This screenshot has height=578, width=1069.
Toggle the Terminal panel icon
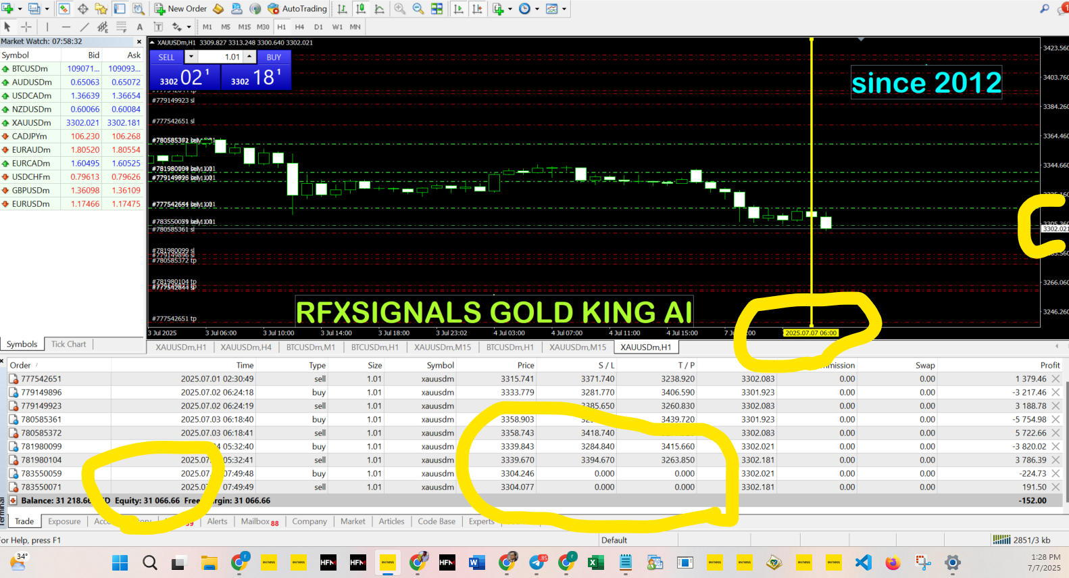(120, 9)
